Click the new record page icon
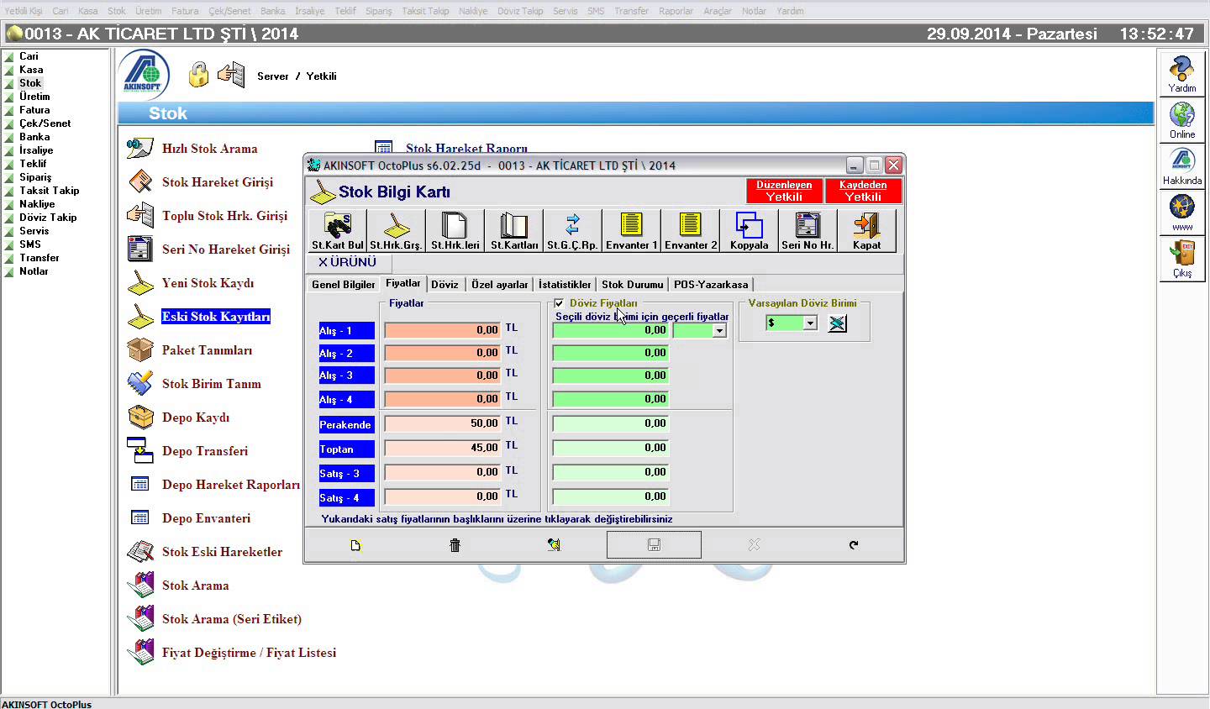 [355, 545]
